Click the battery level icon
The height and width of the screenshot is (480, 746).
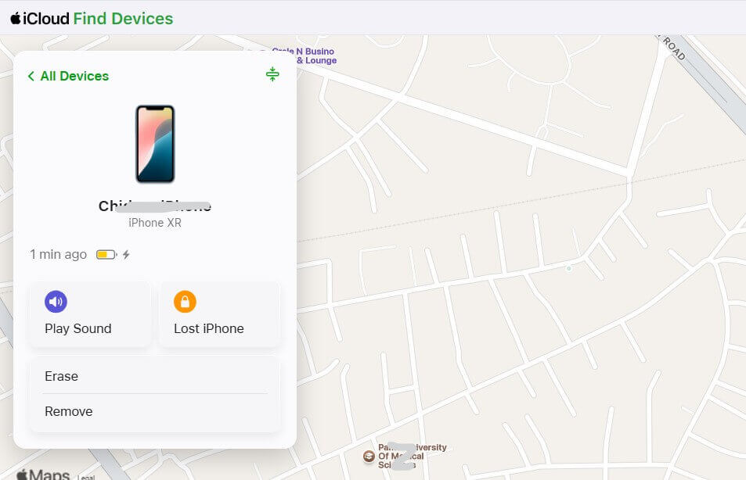[106, 255]
